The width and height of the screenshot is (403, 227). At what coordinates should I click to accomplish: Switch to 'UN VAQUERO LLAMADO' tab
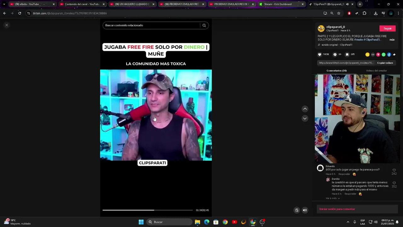click(132, 4)
